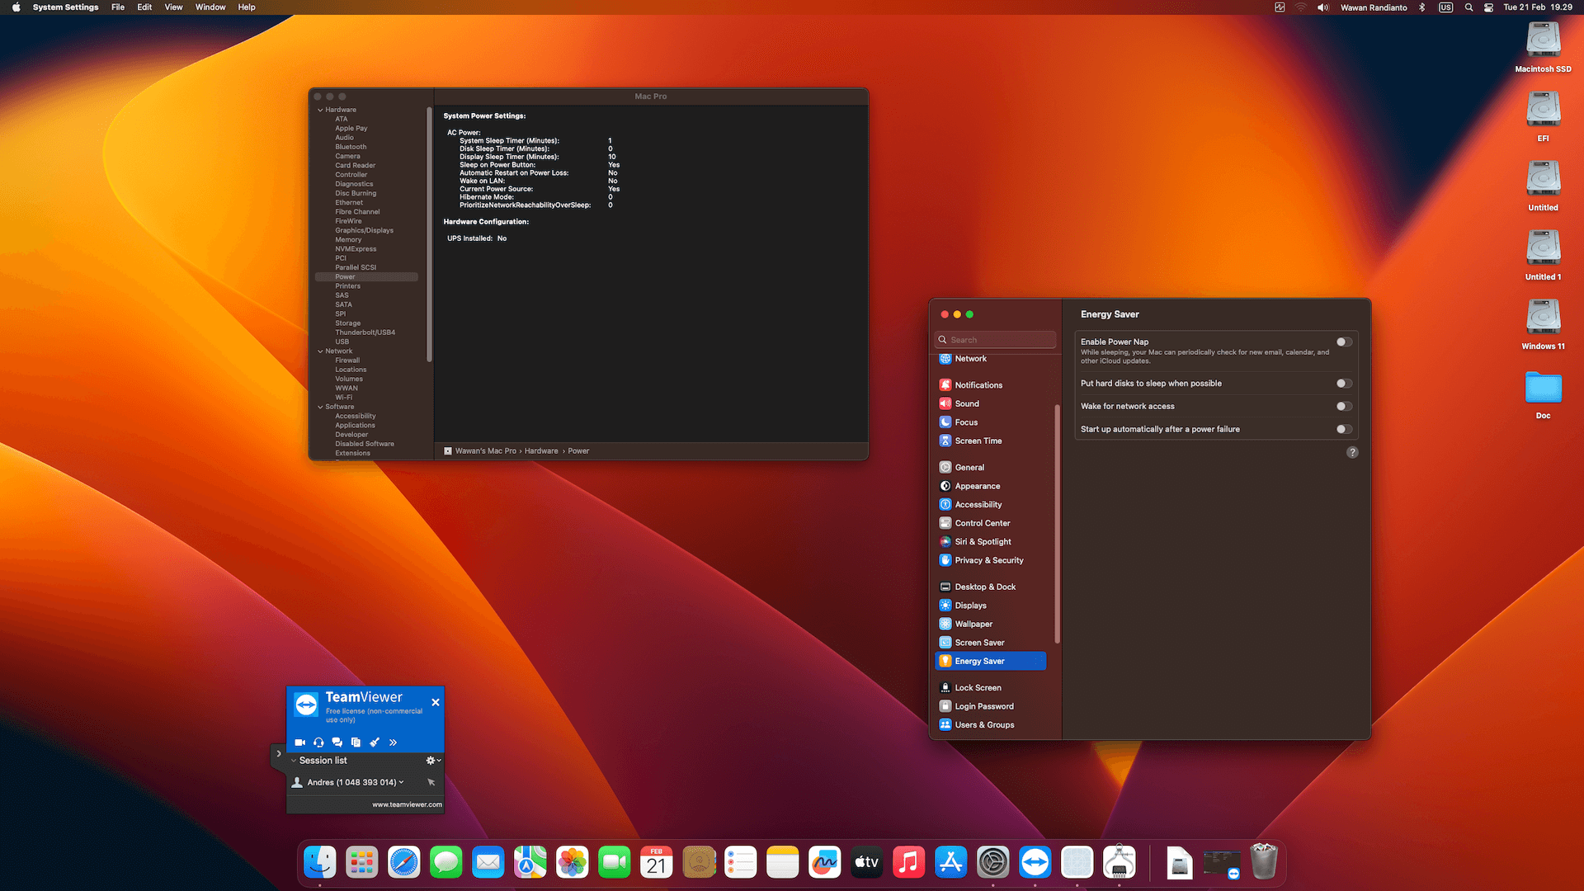
Task: Open the Window menu
Action: (210, 7)
